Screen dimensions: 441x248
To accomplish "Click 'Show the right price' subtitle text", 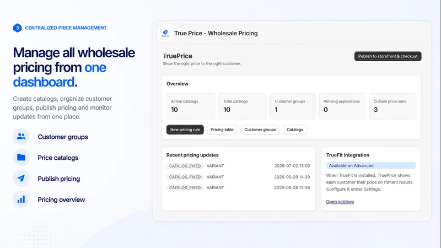I will click(202, 63).
